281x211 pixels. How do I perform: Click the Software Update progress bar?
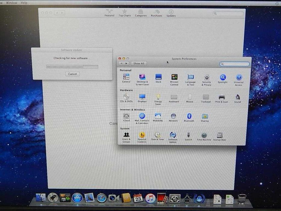point(72,67)
